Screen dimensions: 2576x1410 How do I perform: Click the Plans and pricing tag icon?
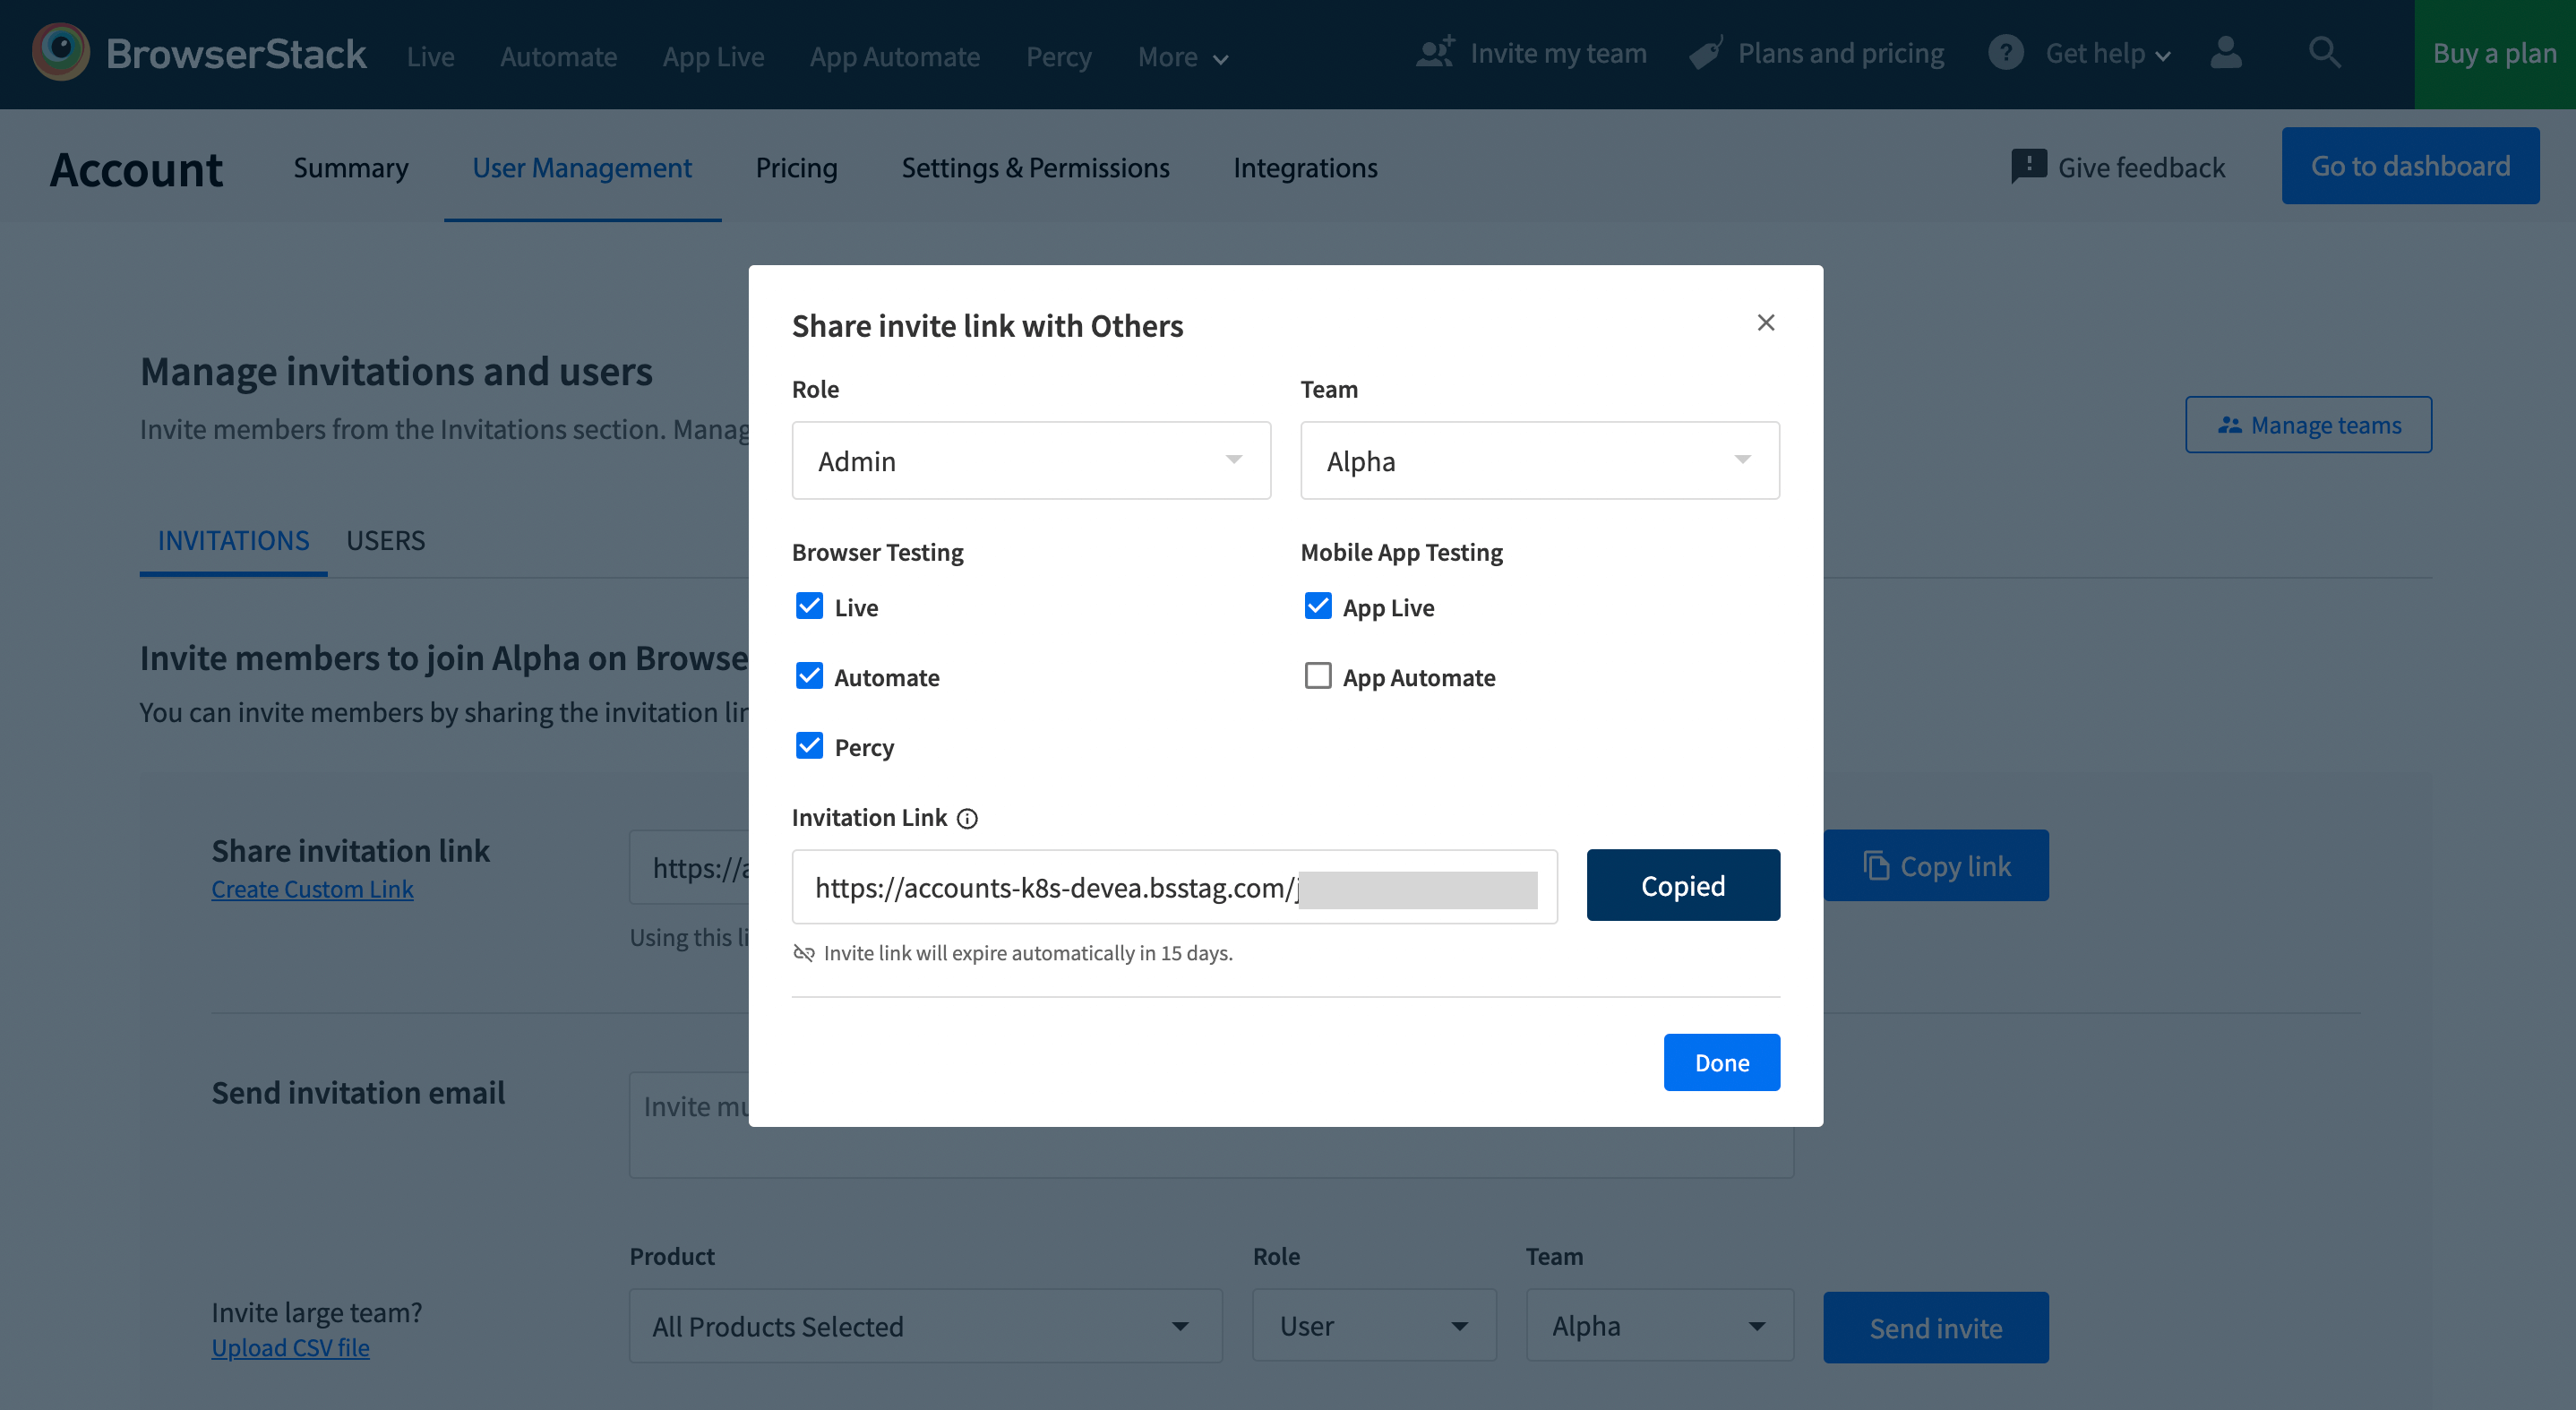(x=1706, y=53)
